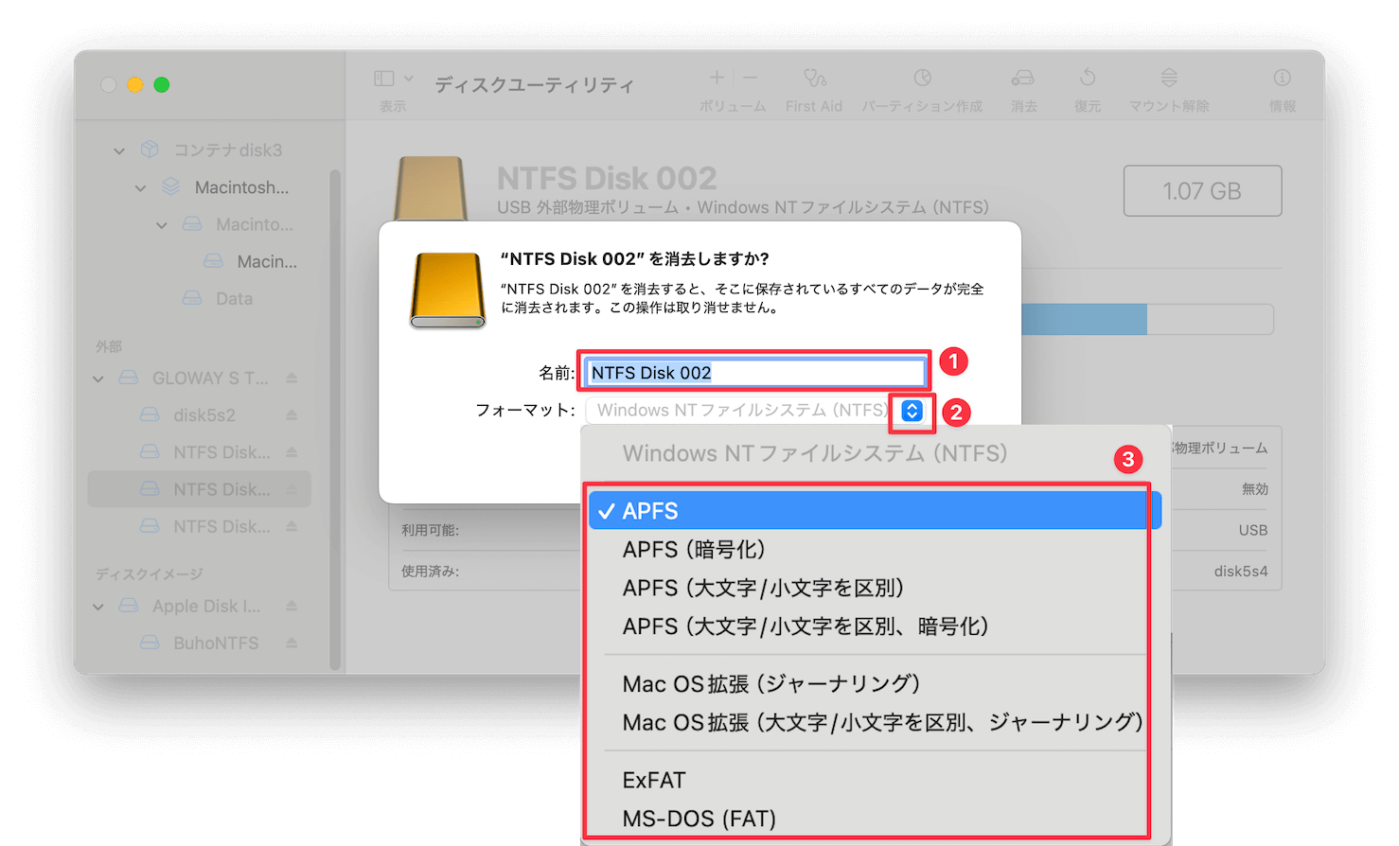Screen dimensions: 1399x846
Task: Eject the last NTFS Disk... volume
Action: pyautogui.click(x=292, y=526)
